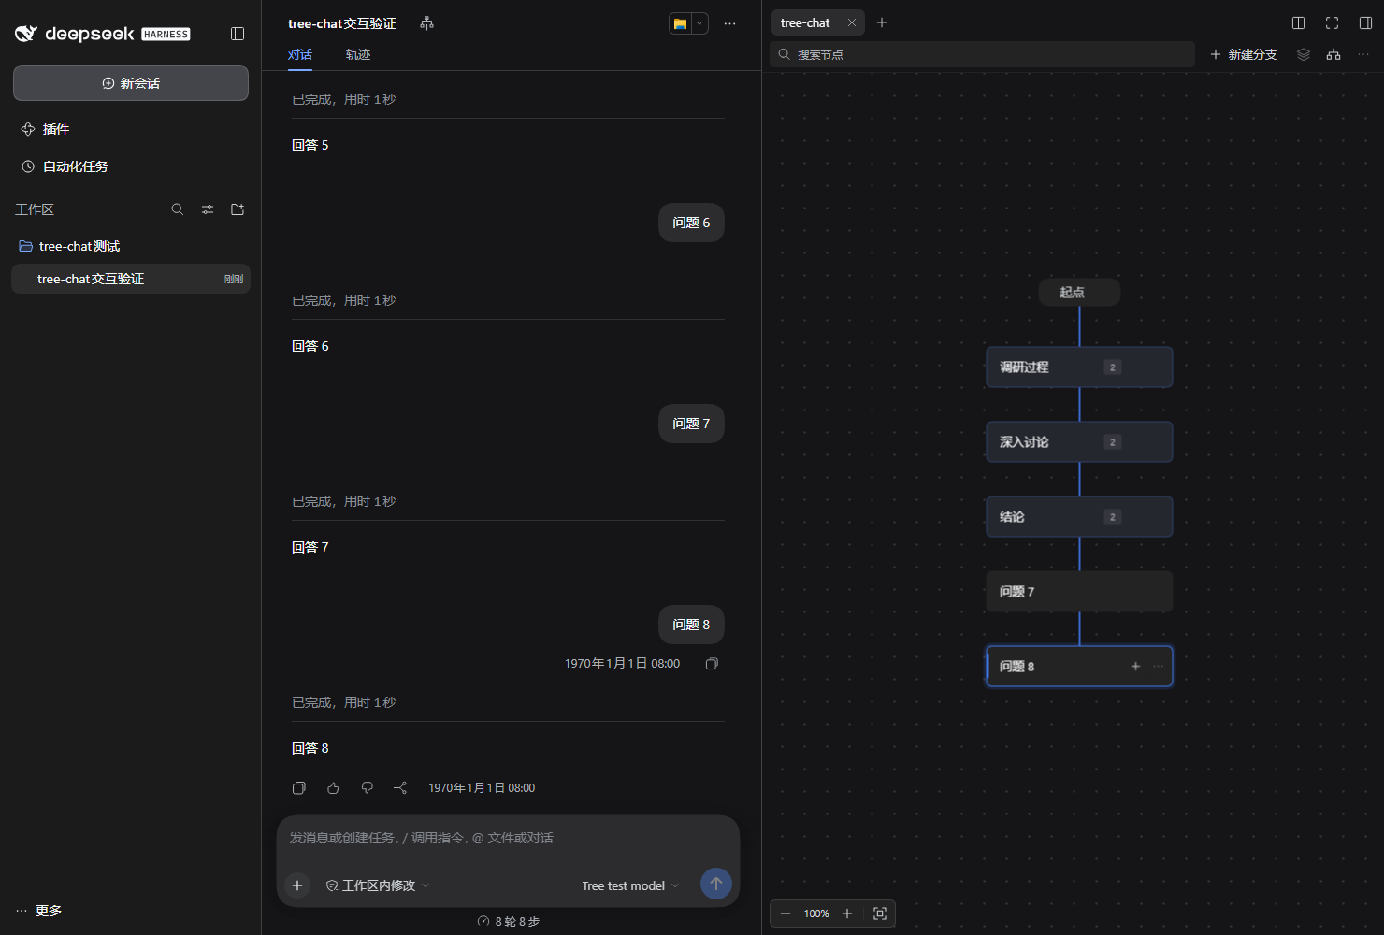Open the chat header more options menu
Image resolution: width=1384 pixels, height=935 pixels.
coord(730,23)
